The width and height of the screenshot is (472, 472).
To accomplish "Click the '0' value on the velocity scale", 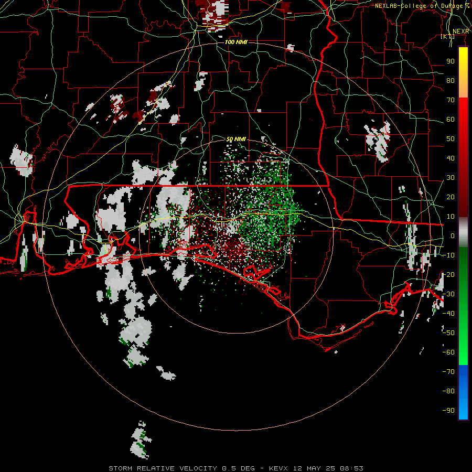I will coord(453,235).
